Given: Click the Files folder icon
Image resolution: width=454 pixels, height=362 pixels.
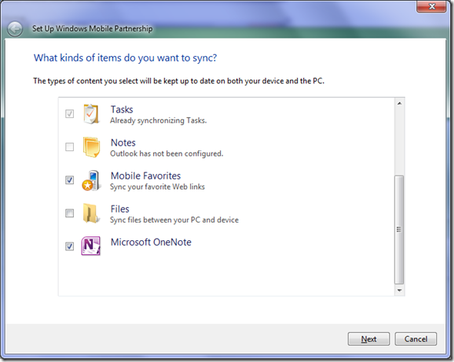Looking at the screenshot, I should coord(91,213).
